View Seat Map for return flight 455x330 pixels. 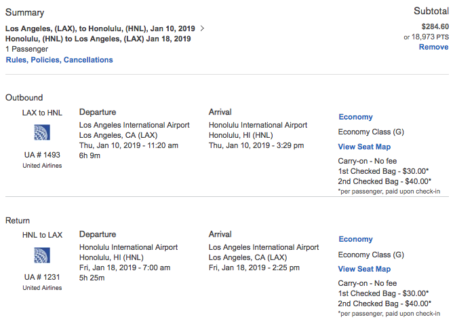click(364, 269)
